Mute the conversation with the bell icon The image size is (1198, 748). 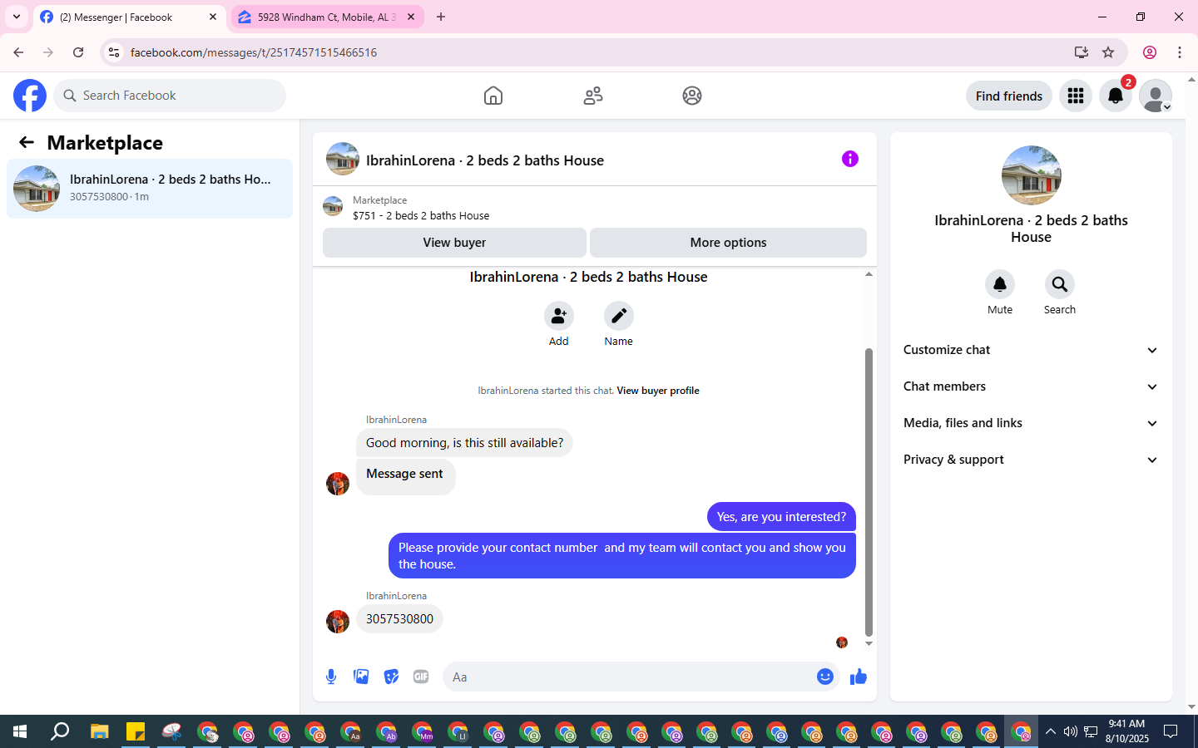pyautogui.click(x=1000, y=284)
